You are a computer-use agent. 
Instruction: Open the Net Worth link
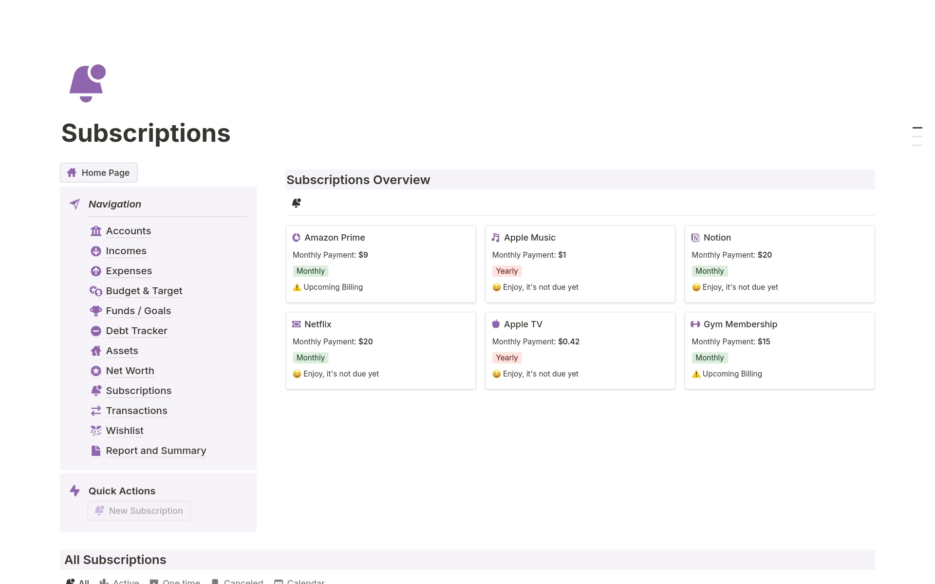coord(130,371)
